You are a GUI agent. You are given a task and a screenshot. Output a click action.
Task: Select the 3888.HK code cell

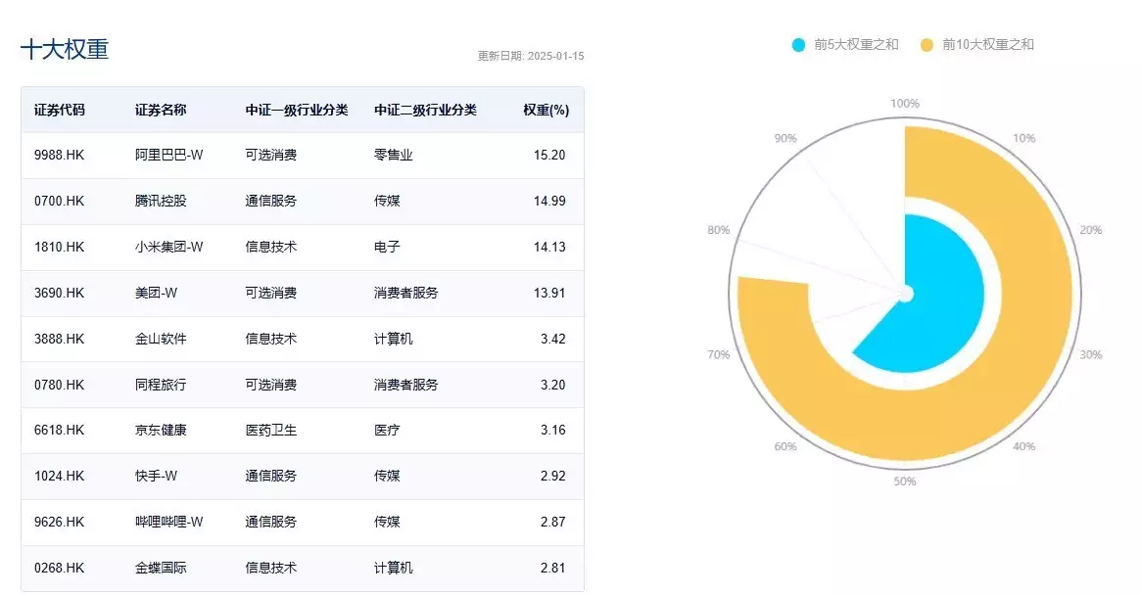coord(59,339)
